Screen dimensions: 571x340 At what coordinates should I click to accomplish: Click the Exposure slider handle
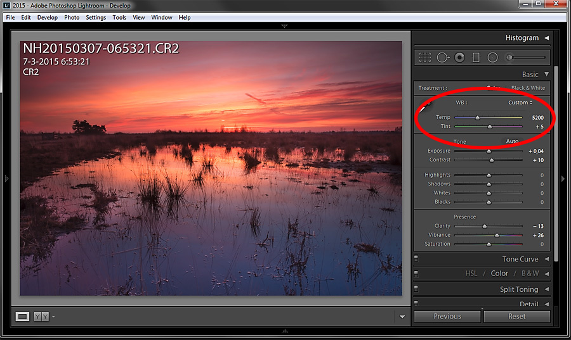pyautogui.click(x=489, y=151)
